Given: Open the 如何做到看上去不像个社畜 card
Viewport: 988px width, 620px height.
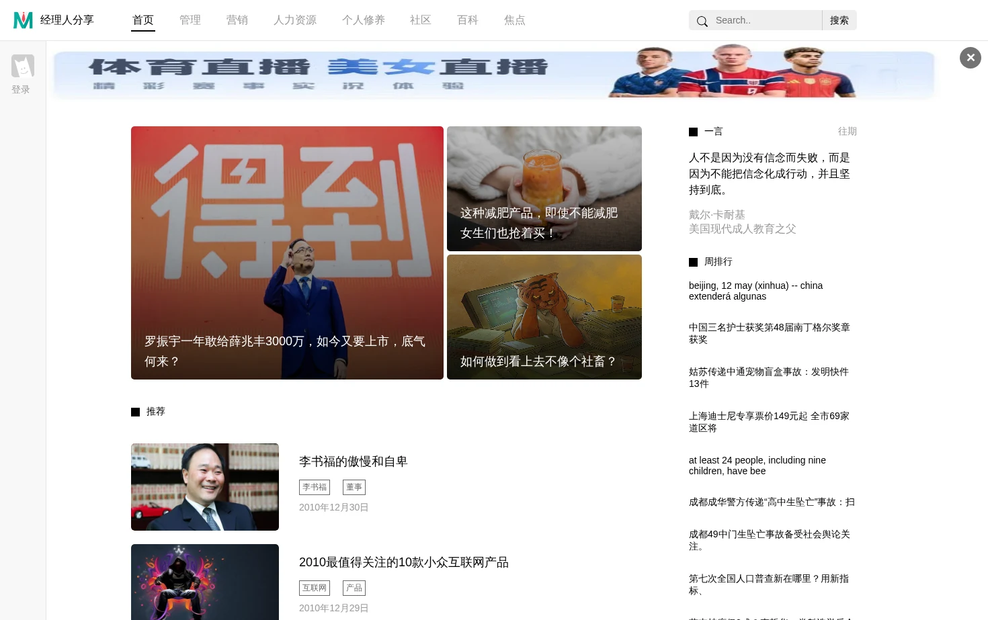Looking at the screenshot, I should click(544, 317).
